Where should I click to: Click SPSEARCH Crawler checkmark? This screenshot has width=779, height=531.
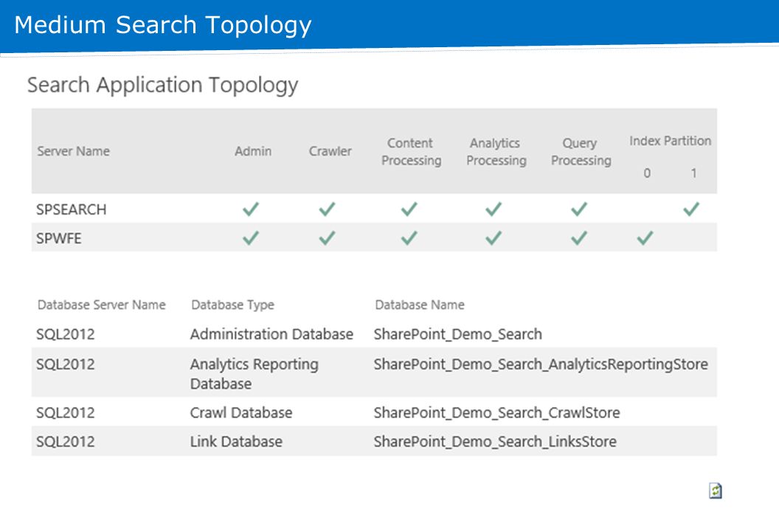pyautogui.click(x=328, y=209)
